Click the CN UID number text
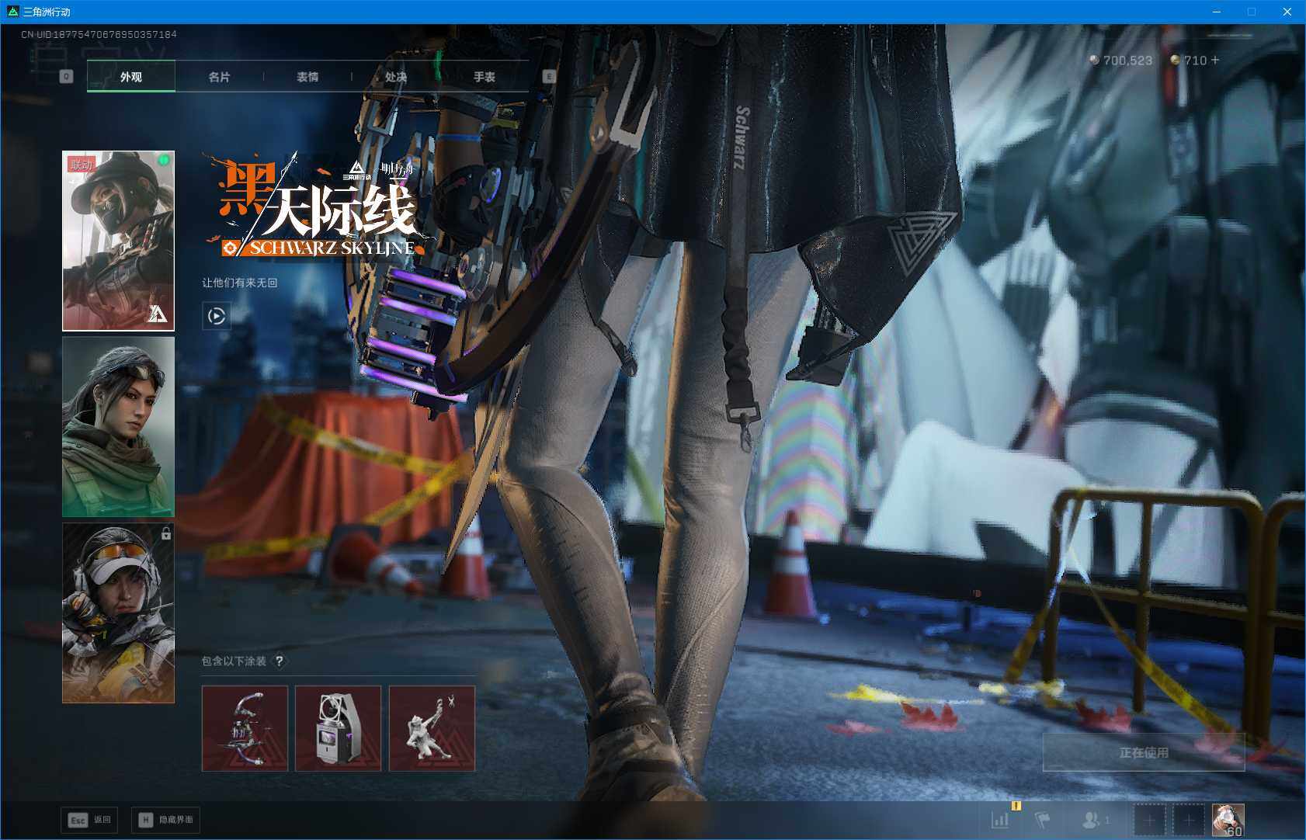This screenshot has height=840, width=1306. (99, 34)
